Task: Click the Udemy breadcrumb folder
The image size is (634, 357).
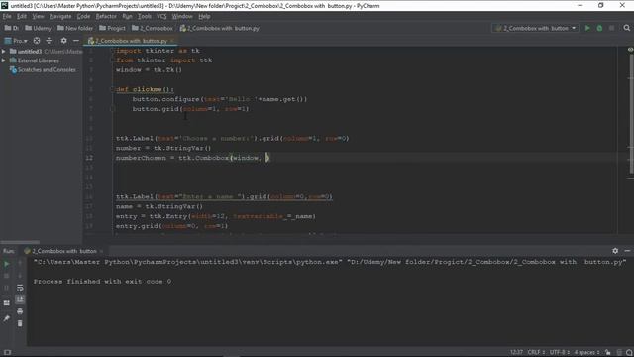Action: [38, 28]
